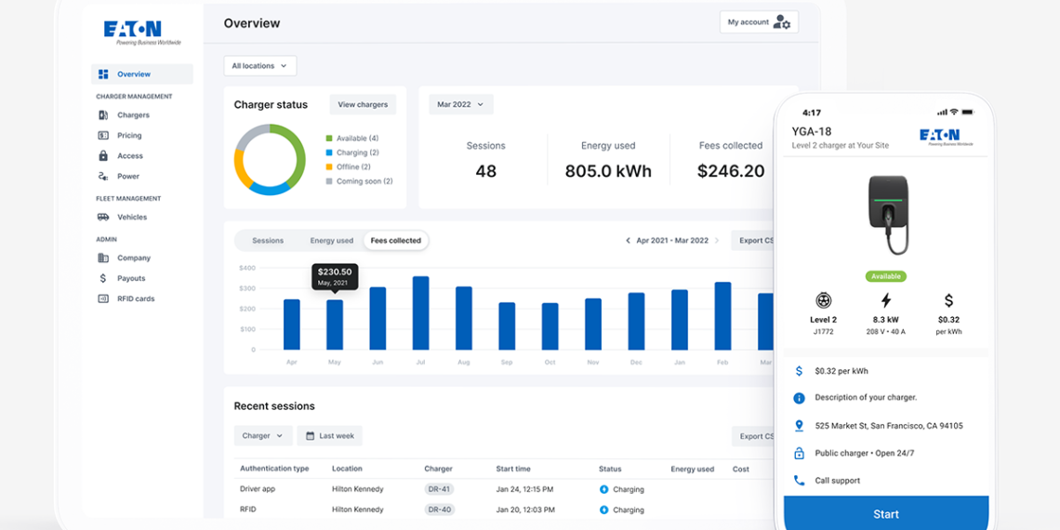Expand the Charger filter dropdown
This screenshot has width=1060, height=530.
pos(262,436)
